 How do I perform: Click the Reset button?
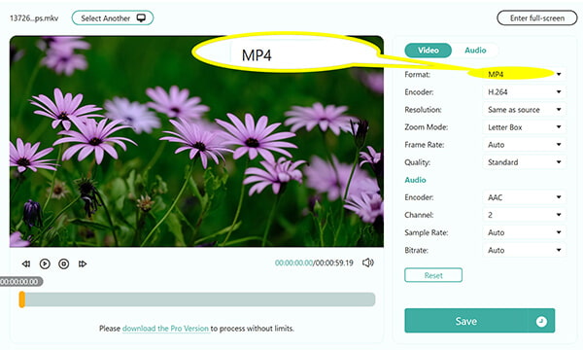pos(433,275)
